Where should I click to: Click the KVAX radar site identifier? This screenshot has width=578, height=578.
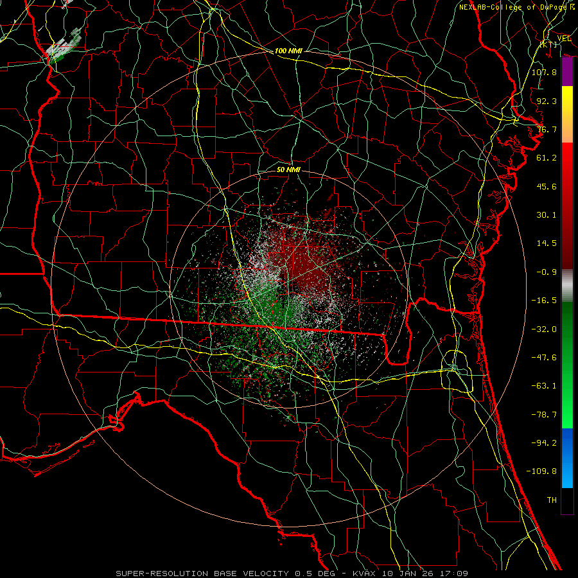(x=365, y=574)
